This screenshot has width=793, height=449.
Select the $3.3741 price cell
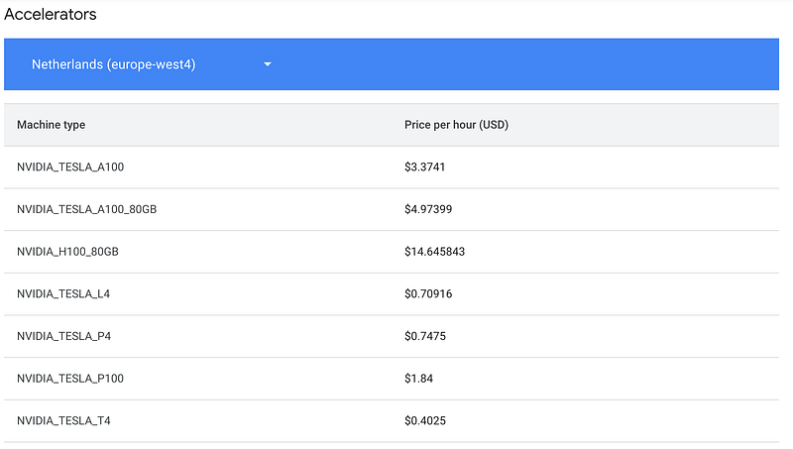425,168
